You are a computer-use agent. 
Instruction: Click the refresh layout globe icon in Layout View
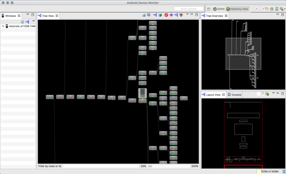[x=267, y=94]
